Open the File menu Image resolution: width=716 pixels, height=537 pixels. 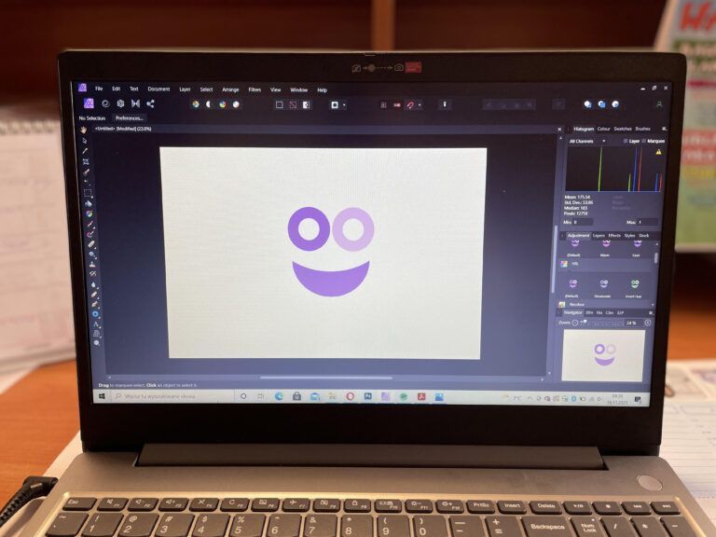pos(99,89)
